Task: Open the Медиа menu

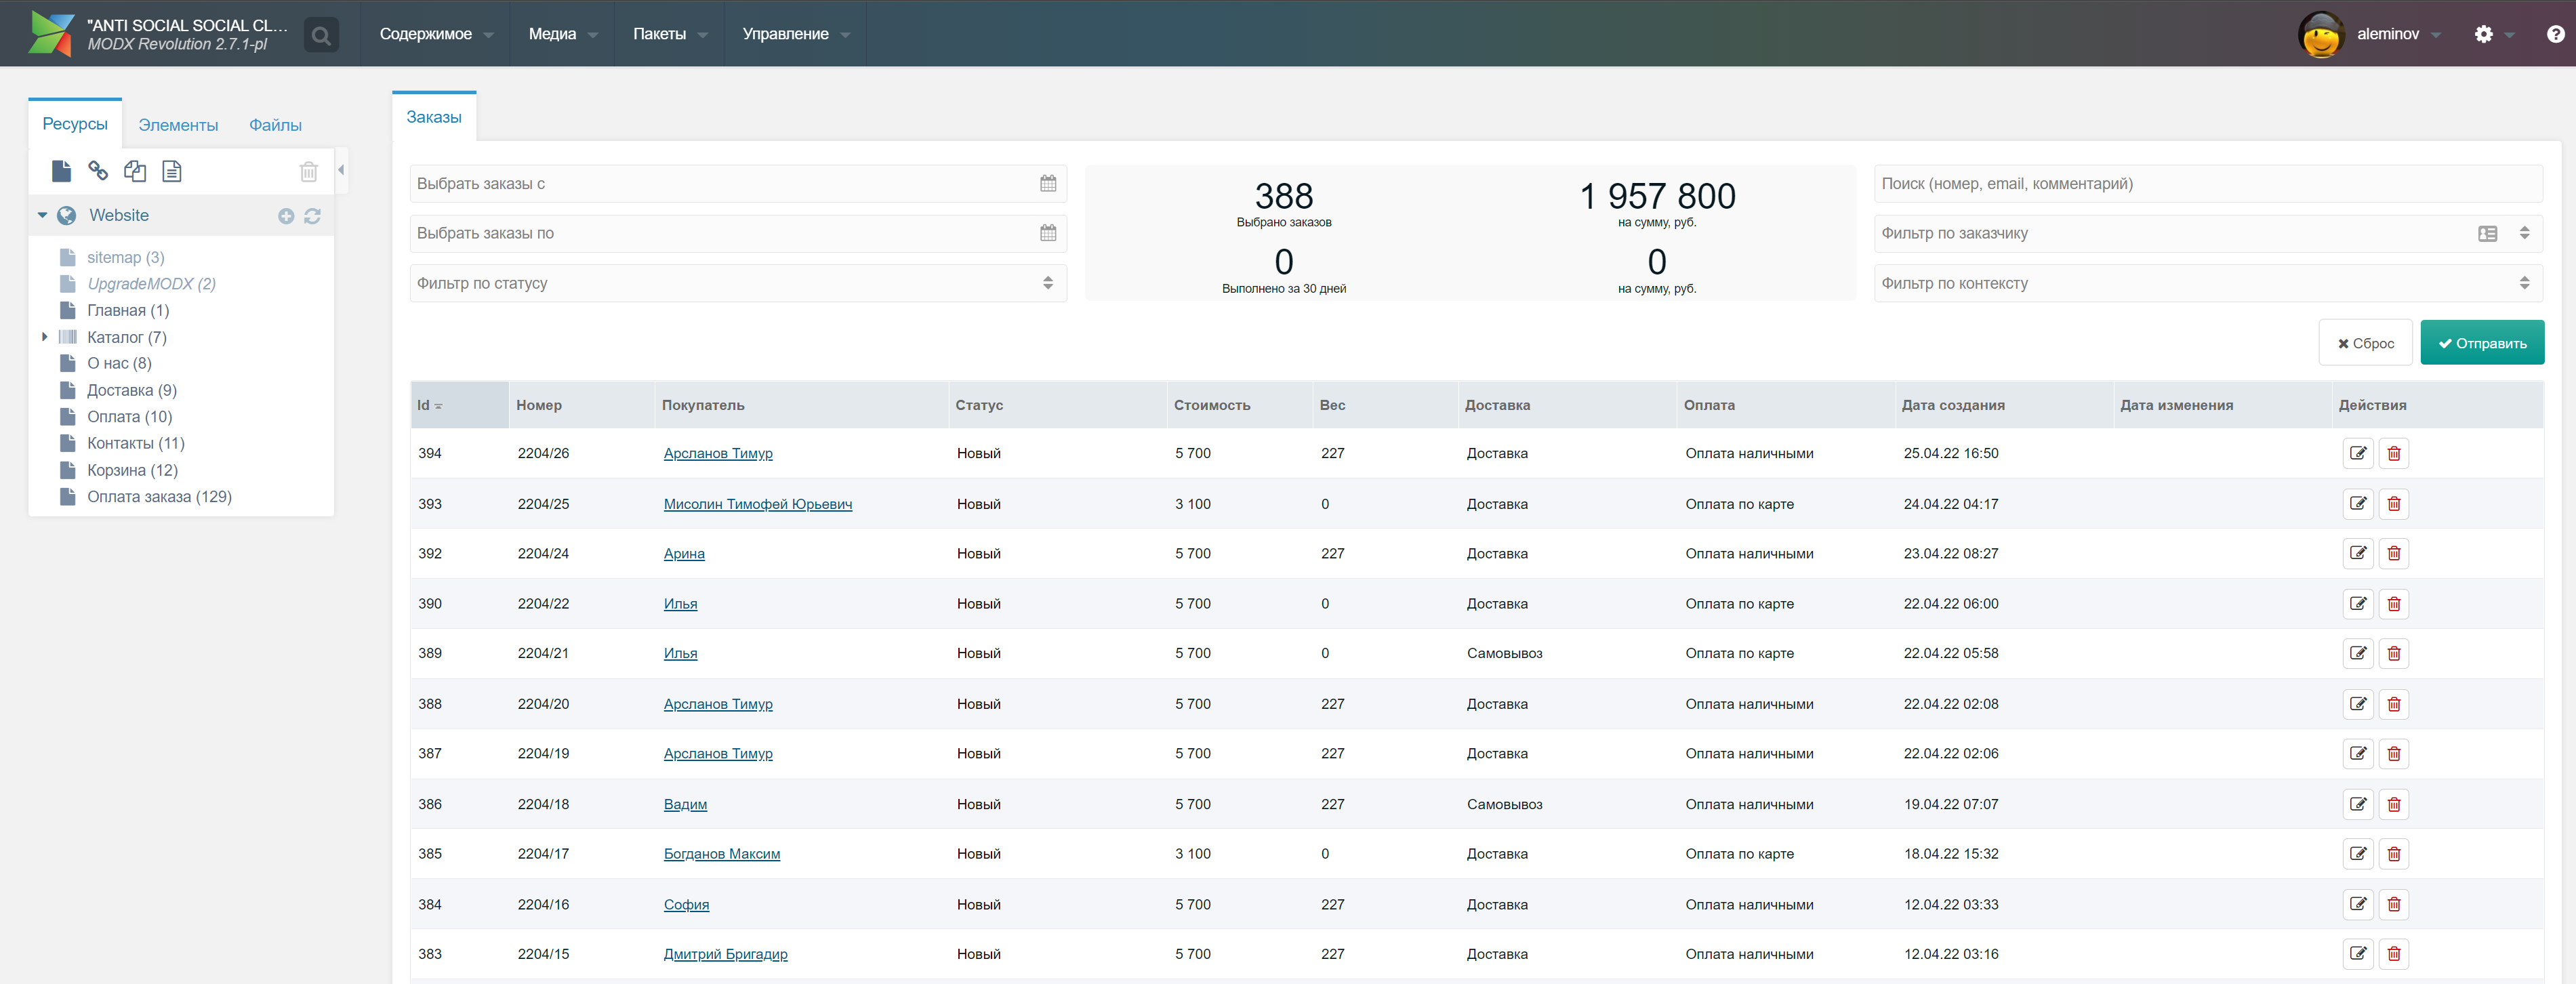Action: [562, 34]
